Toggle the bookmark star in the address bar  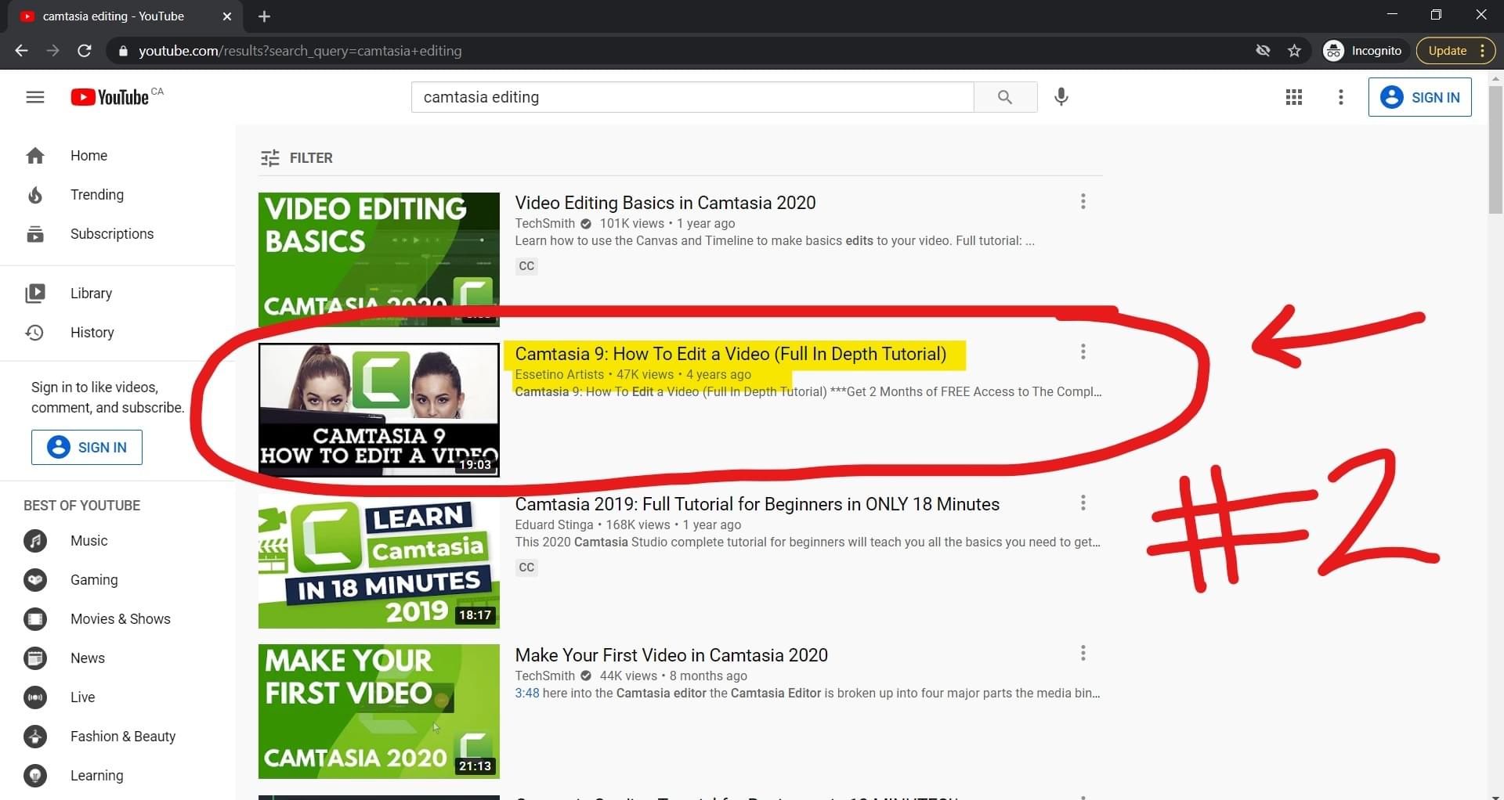click(1295, 50)
